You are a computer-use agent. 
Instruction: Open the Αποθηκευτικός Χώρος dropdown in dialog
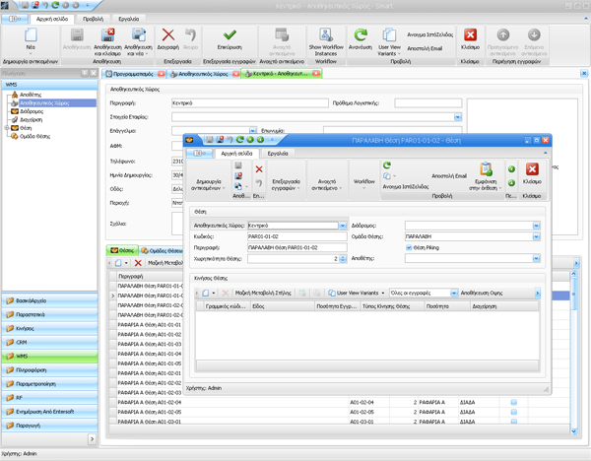342,226
